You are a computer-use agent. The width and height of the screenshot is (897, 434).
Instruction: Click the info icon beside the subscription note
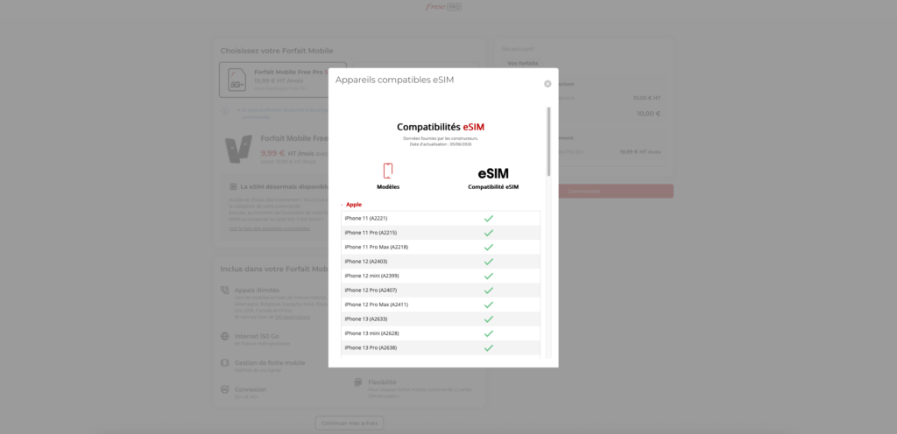(225, 111)
